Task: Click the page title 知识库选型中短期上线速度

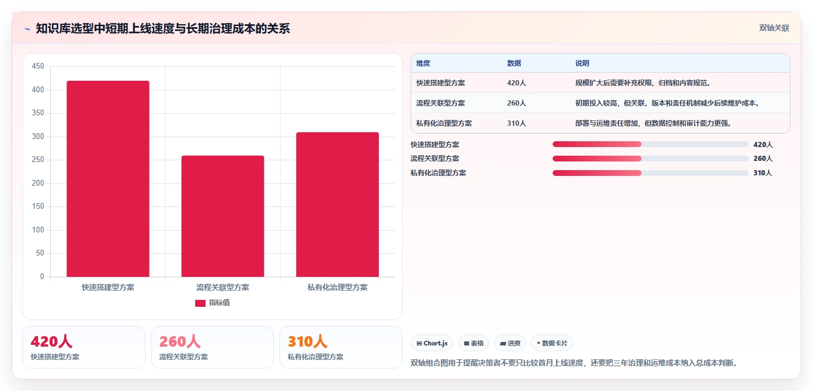Action: pyautogui.click(x=163, y=28)
